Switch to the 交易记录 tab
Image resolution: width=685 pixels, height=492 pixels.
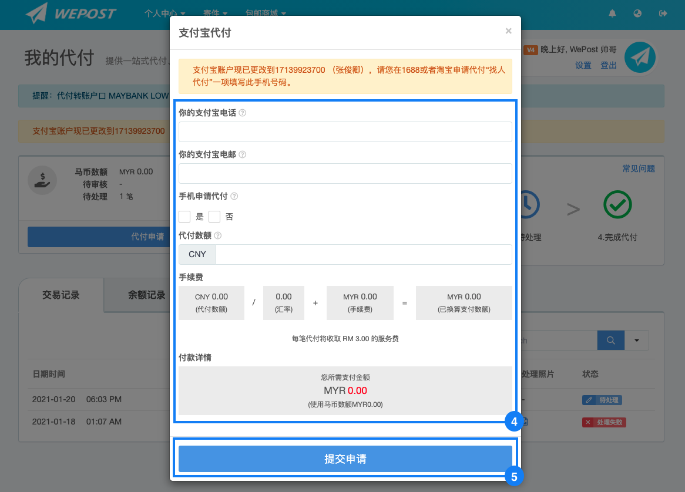[x=61, y=295]
